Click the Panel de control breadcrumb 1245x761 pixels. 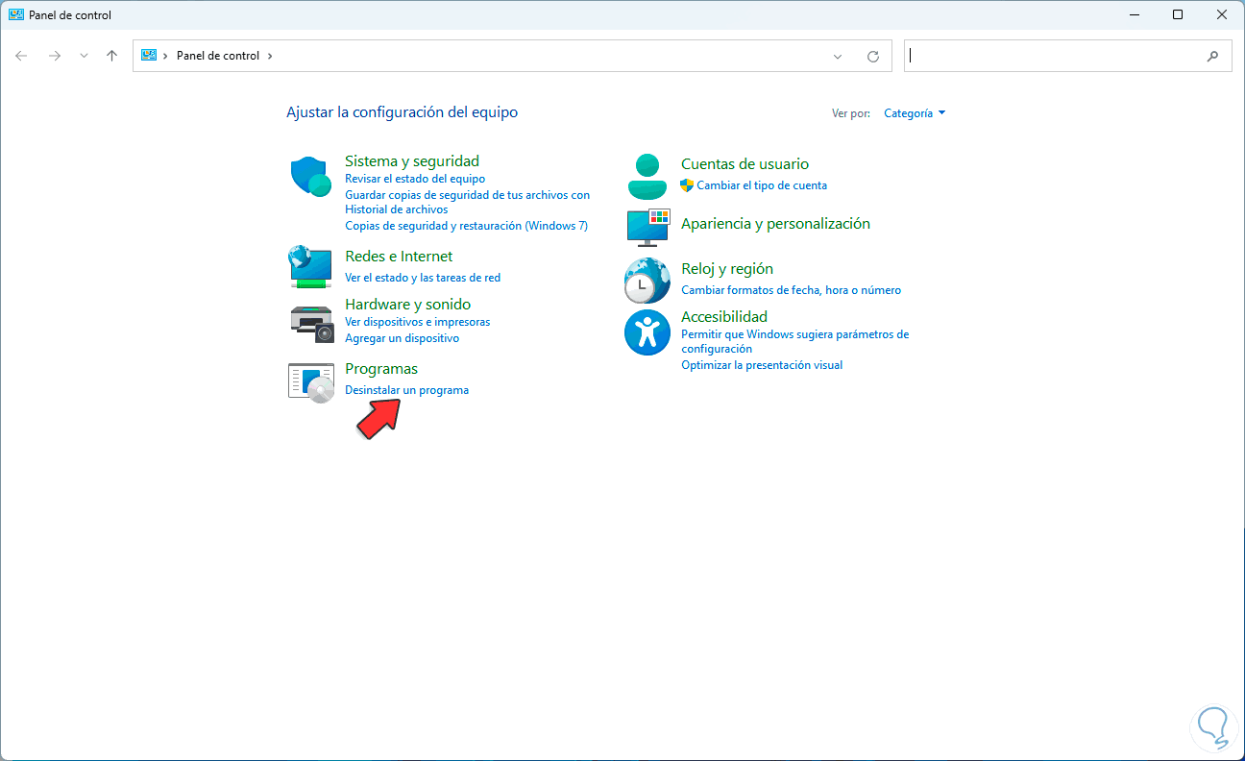tap(218, 56)
